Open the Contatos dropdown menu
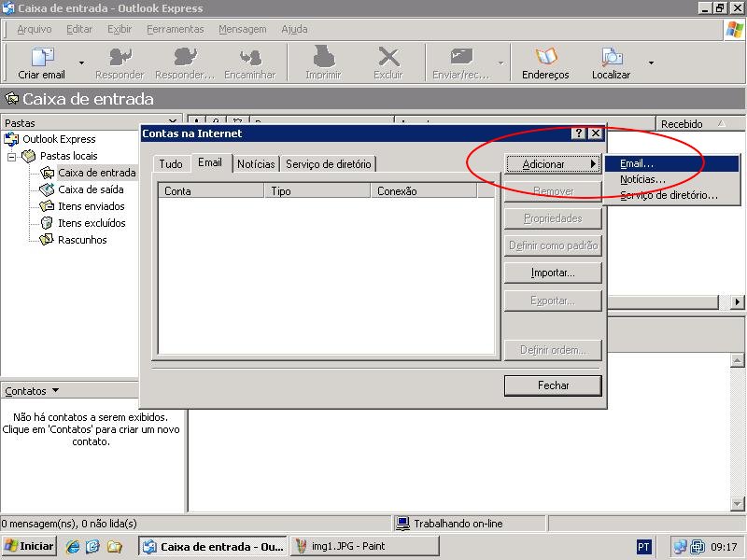The width and height of the screenshot is (747, 560). click(x=33, y=391)
